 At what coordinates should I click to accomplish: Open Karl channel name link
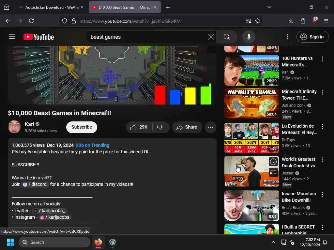29,124
